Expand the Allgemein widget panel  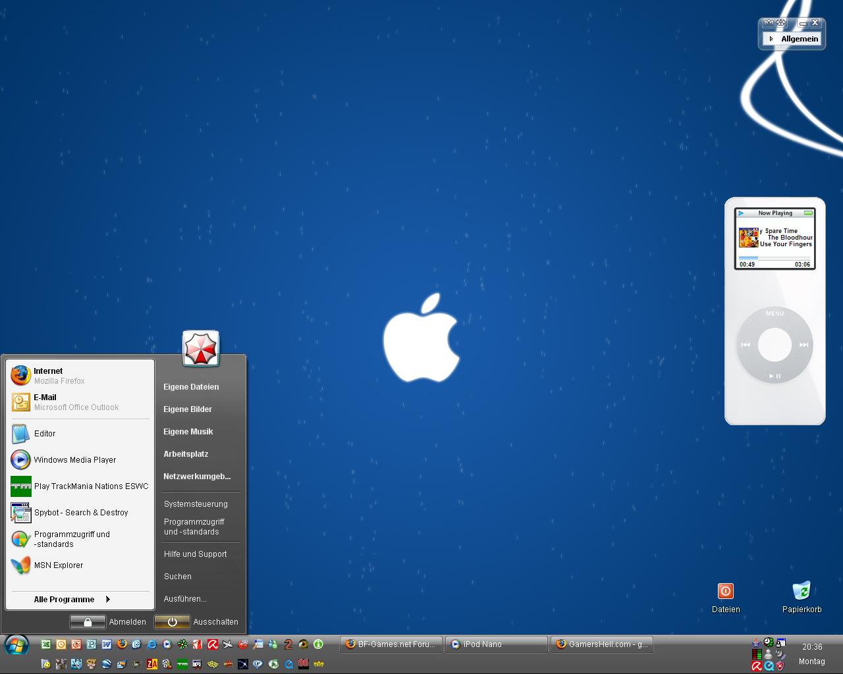coord(792,39)
